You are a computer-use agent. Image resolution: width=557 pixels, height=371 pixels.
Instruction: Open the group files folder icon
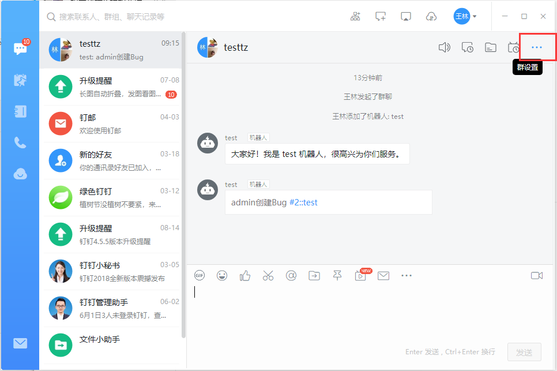coord(491,47)
